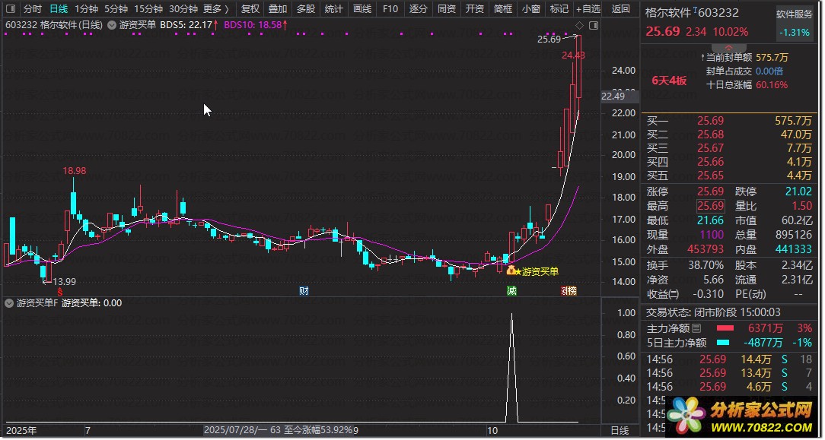The image size is (825, 440).
Task: Switch to 30分钟 period
Action: click(x=183, y=9)
